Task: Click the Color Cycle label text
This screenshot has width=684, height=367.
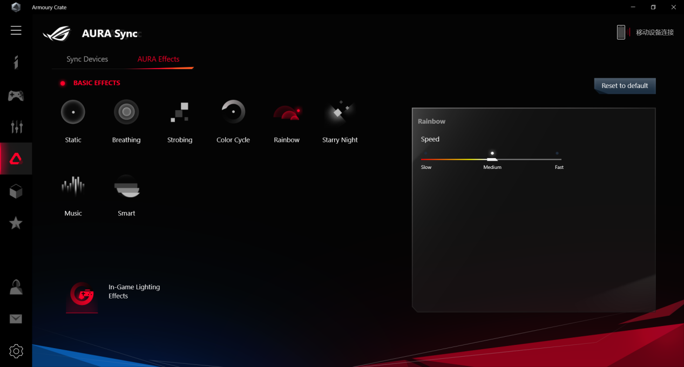Action: point(233,140)
